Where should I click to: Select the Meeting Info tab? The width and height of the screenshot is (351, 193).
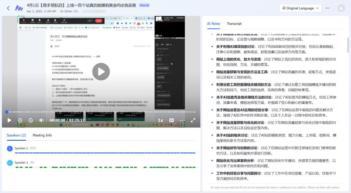[42, 135]
